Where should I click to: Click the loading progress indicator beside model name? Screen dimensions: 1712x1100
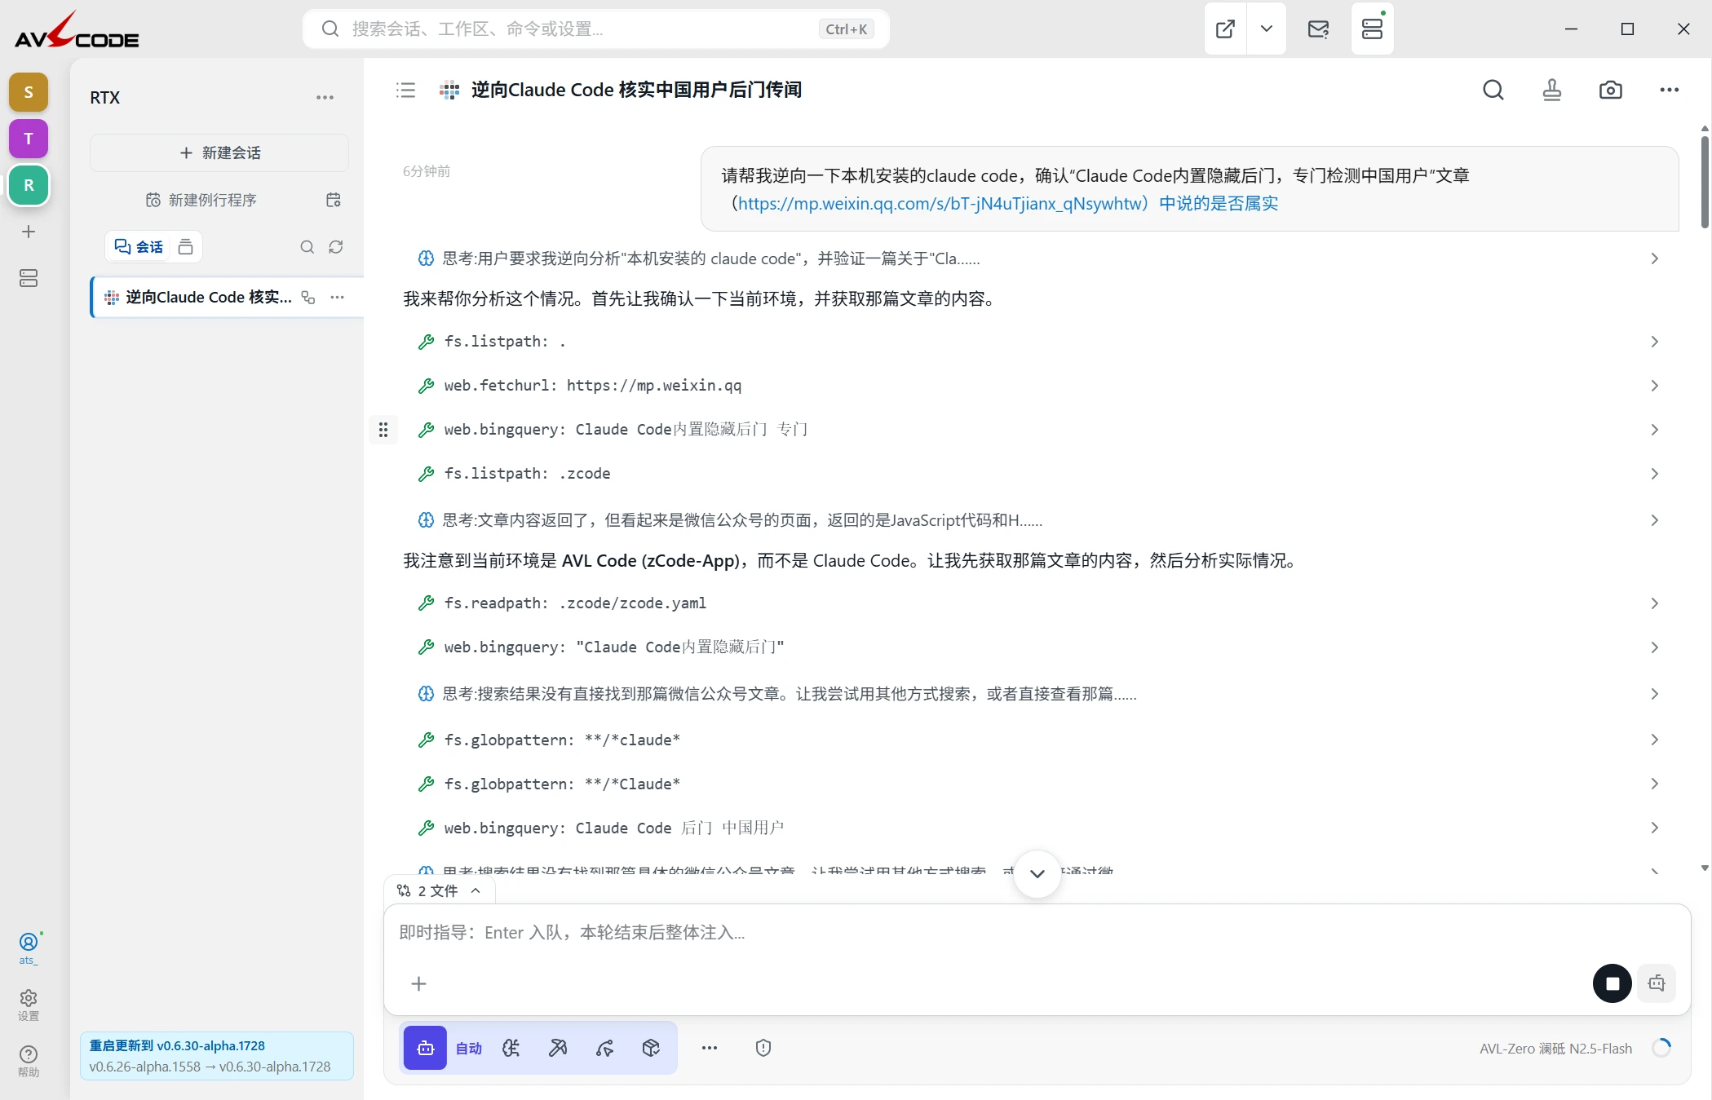pos(1661,1048)
